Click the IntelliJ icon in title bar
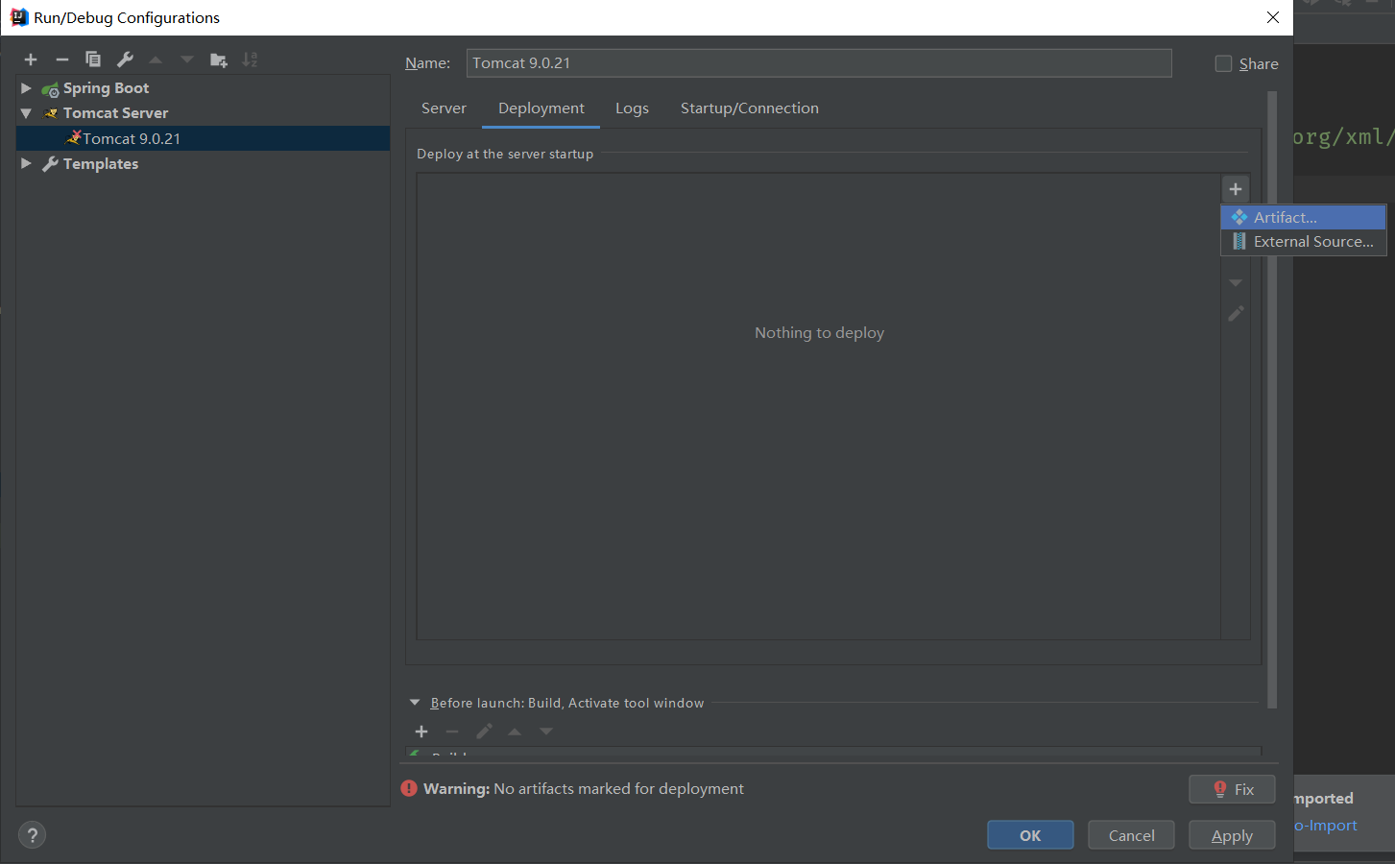 [x=18, y=17]
